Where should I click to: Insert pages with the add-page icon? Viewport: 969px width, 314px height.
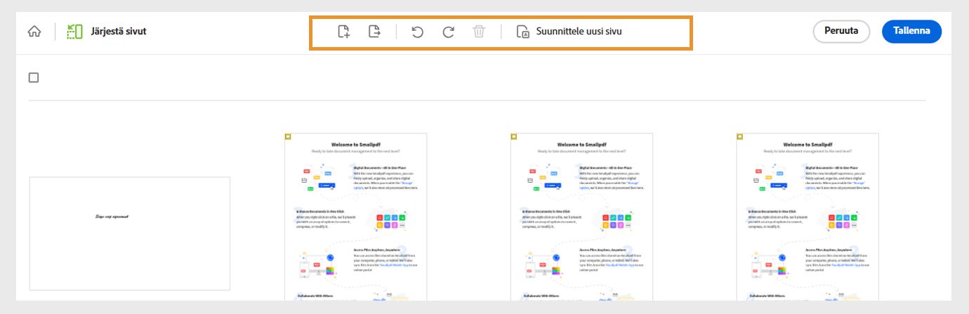coord(343,32)
